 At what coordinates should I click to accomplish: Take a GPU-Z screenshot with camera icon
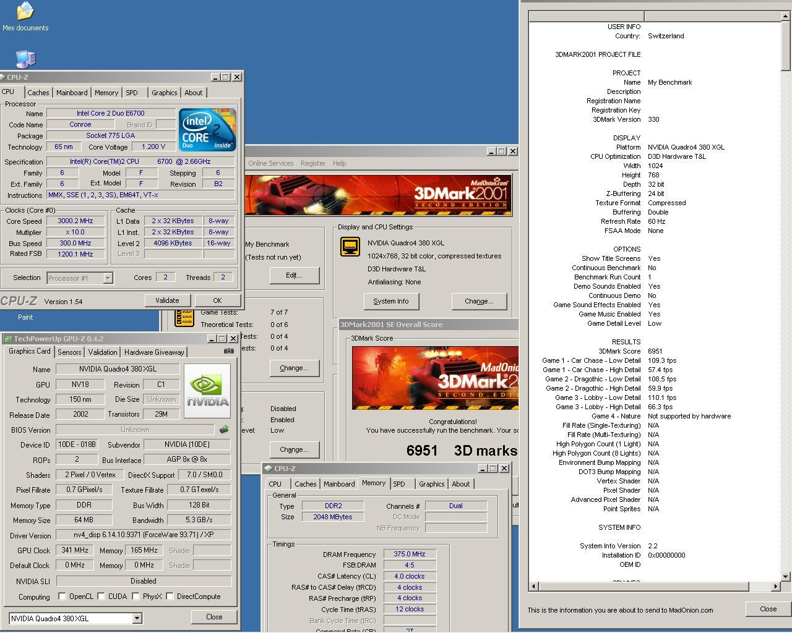(228, 351)
